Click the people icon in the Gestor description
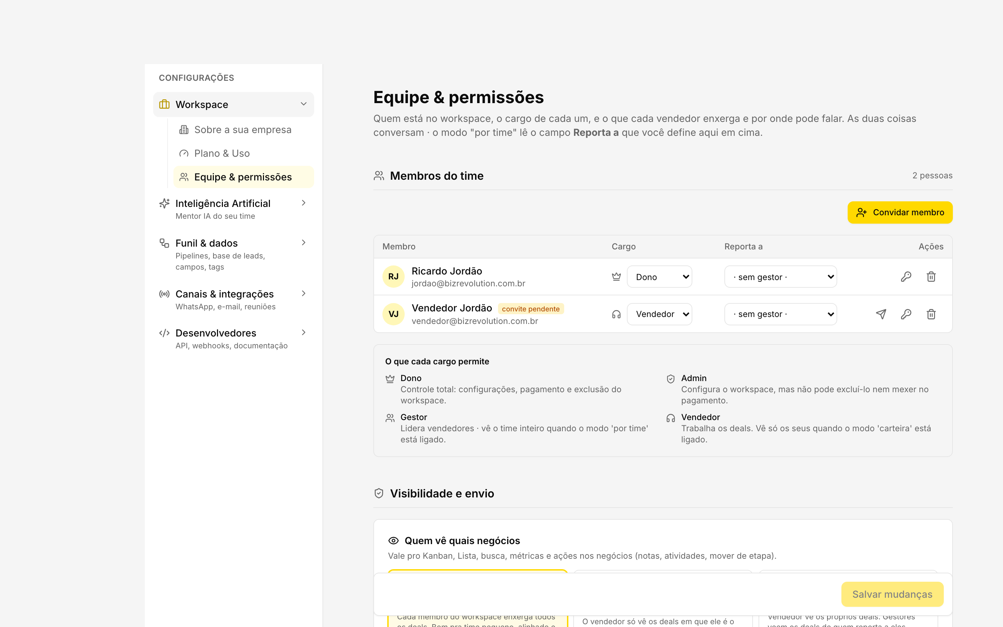 point(390,418)
